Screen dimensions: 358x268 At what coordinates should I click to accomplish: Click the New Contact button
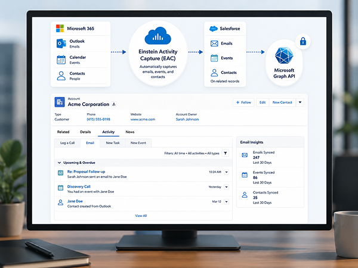(x=282, y=102)
